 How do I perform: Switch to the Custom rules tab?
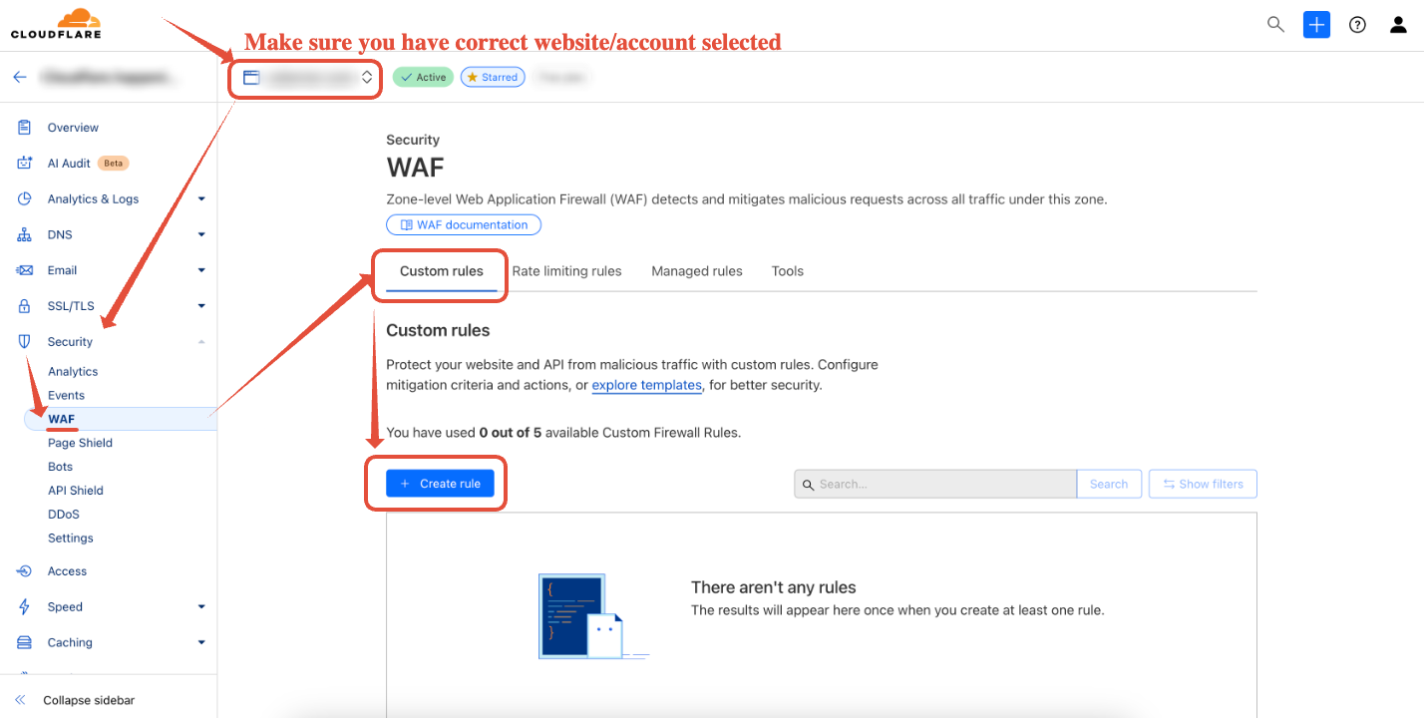(442, 271)
